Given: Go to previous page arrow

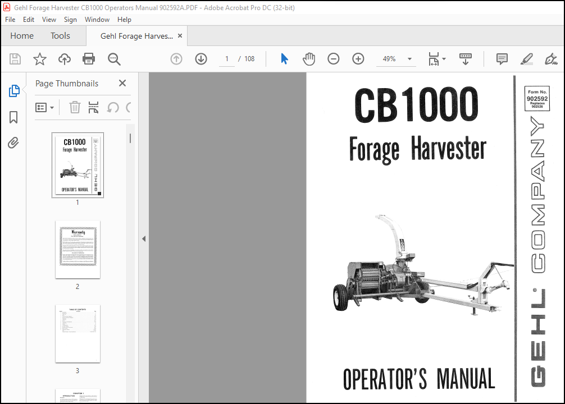Looking at the screenshot, I should pyautogui.click(x=176, y=59).
